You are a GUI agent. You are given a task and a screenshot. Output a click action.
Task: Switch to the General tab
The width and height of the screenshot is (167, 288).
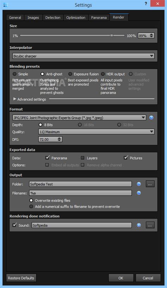(15, 18)
